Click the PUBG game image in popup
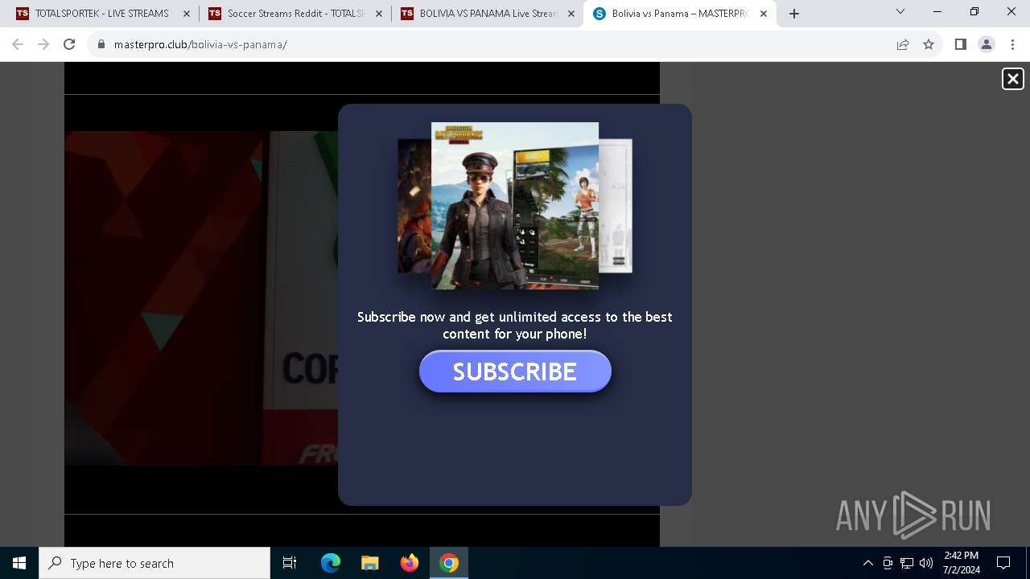1030x579 pixels. [515, 206]
